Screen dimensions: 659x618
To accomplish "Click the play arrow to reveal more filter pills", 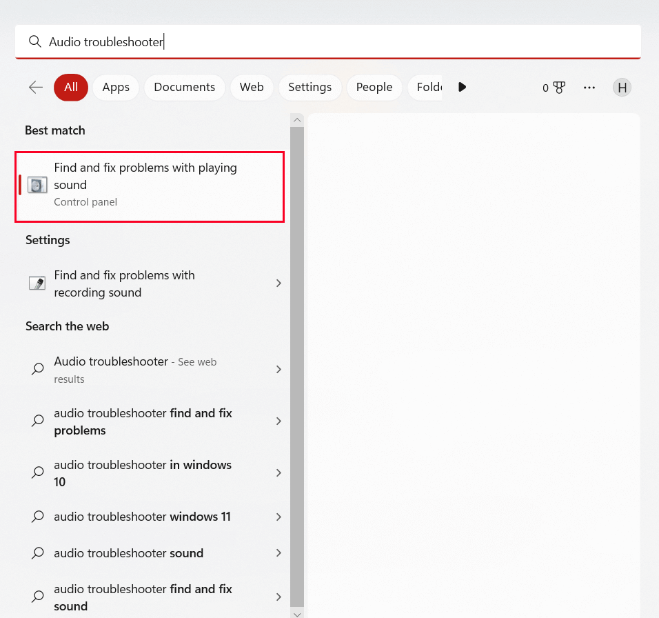I will click(x=462, y=87).
